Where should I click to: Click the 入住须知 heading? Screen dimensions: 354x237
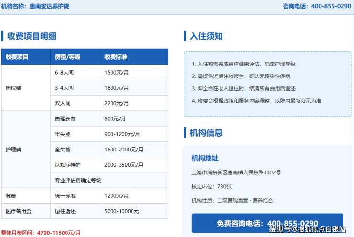coord(206,36)
